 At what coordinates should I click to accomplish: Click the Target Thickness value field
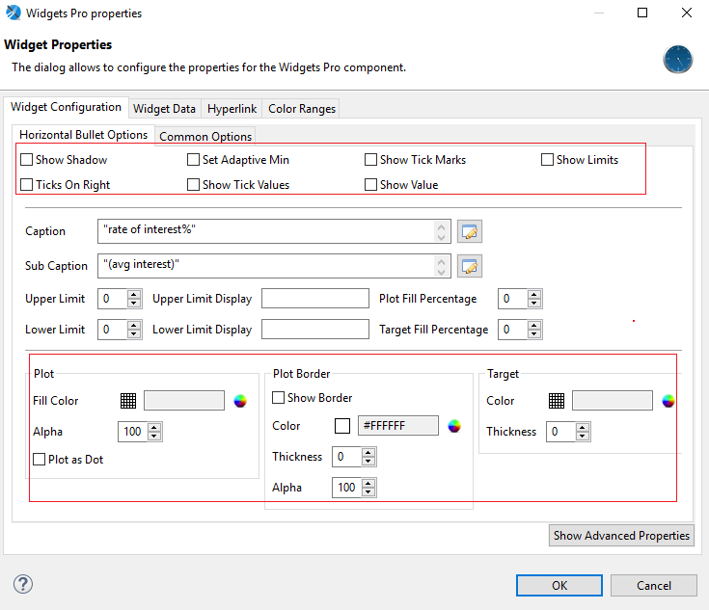pos(560,432)
